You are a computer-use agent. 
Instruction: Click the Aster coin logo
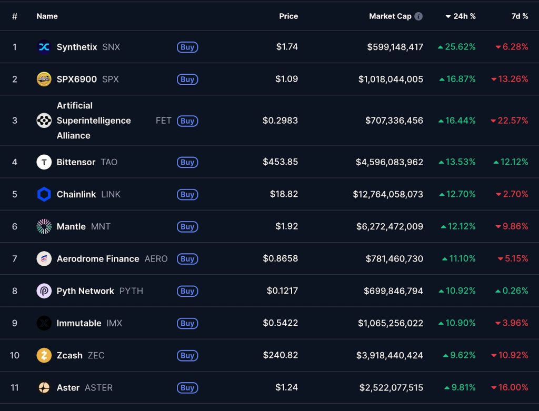tap(44, 387)
